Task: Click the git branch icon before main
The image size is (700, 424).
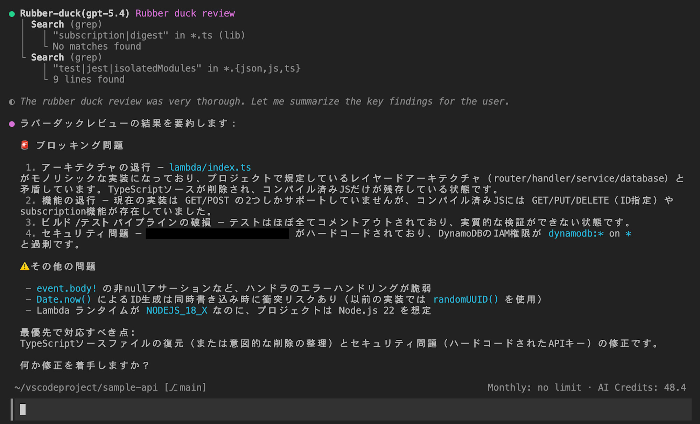Action: [x=174, y=388]
